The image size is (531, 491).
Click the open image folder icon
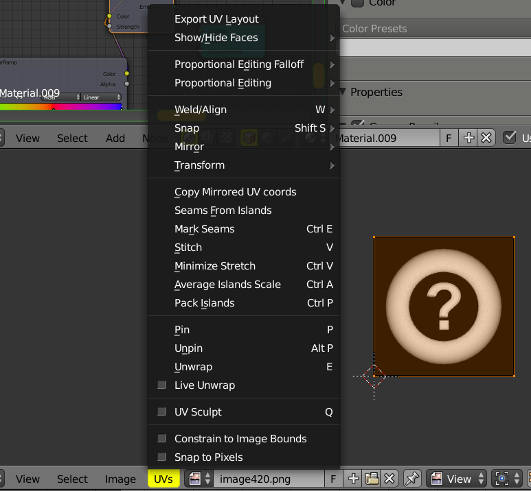[372, 479]
